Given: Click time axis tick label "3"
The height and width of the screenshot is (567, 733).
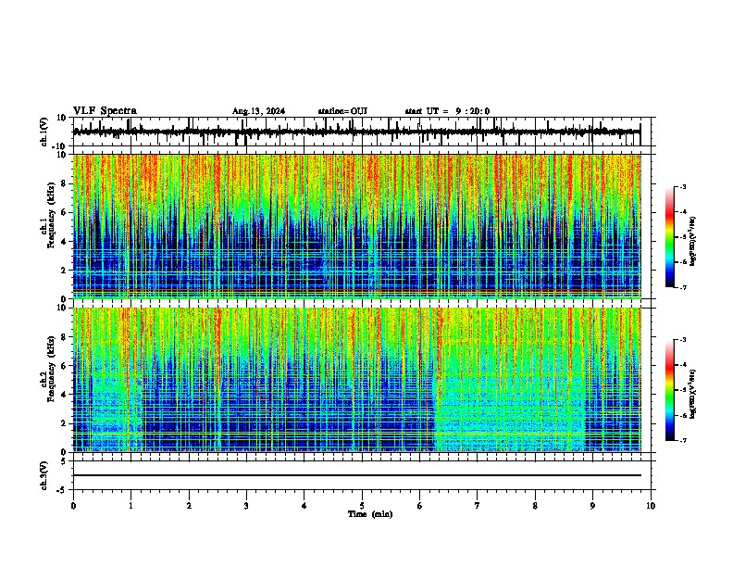Looking at the screenshot, I should tap(246, 506).
